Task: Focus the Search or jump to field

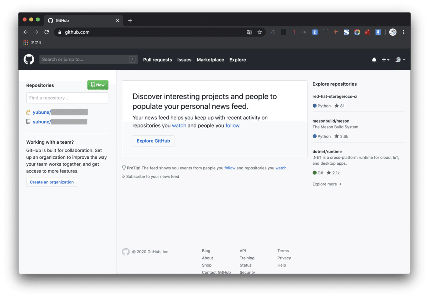Action: click(x=88, y=59)
